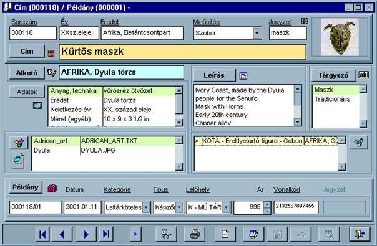
Task: Click the Vonalkód field 2132587897455
Action: pos(296,207)
